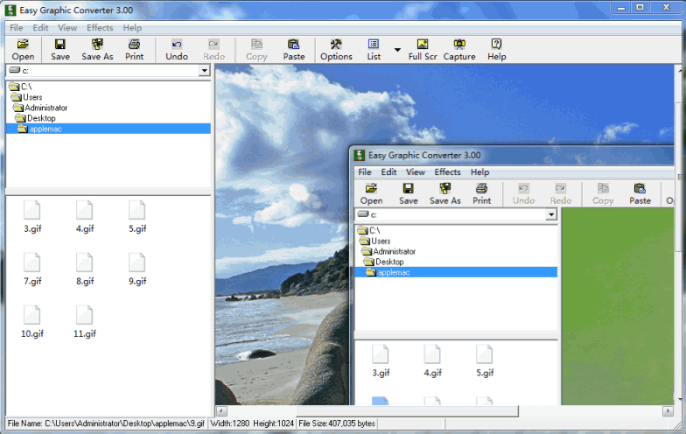This screenshot has width=686, height=434.
Task: Click the File Name path in status bar
Action: pyautogui.click(x=107, y=423)
